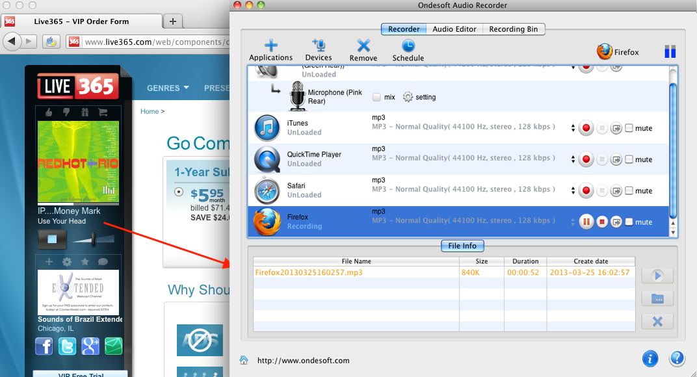Open the Devices toolbar icon
Screen dimensions: 697x377
[x=319, y=45]
